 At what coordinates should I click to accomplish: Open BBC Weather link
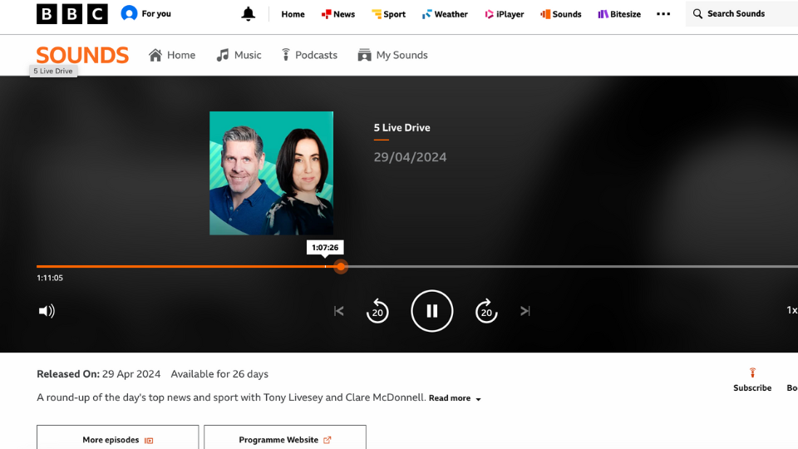tap(444, 14)
